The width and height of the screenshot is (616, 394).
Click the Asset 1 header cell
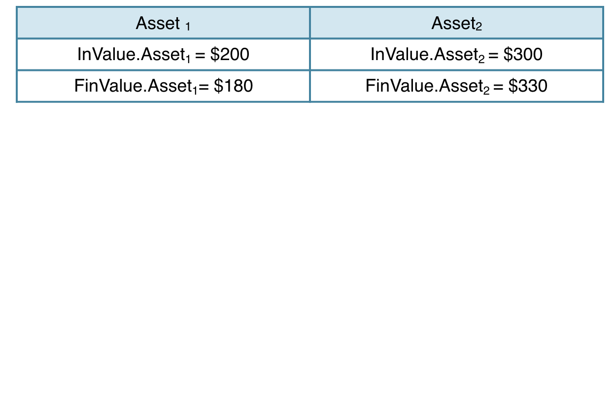click(x=163, y=23)
